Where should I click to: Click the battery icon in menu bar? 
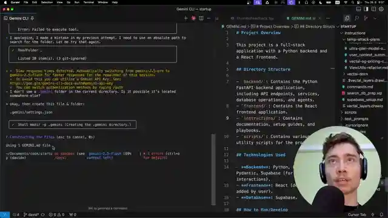click(329, 2)
